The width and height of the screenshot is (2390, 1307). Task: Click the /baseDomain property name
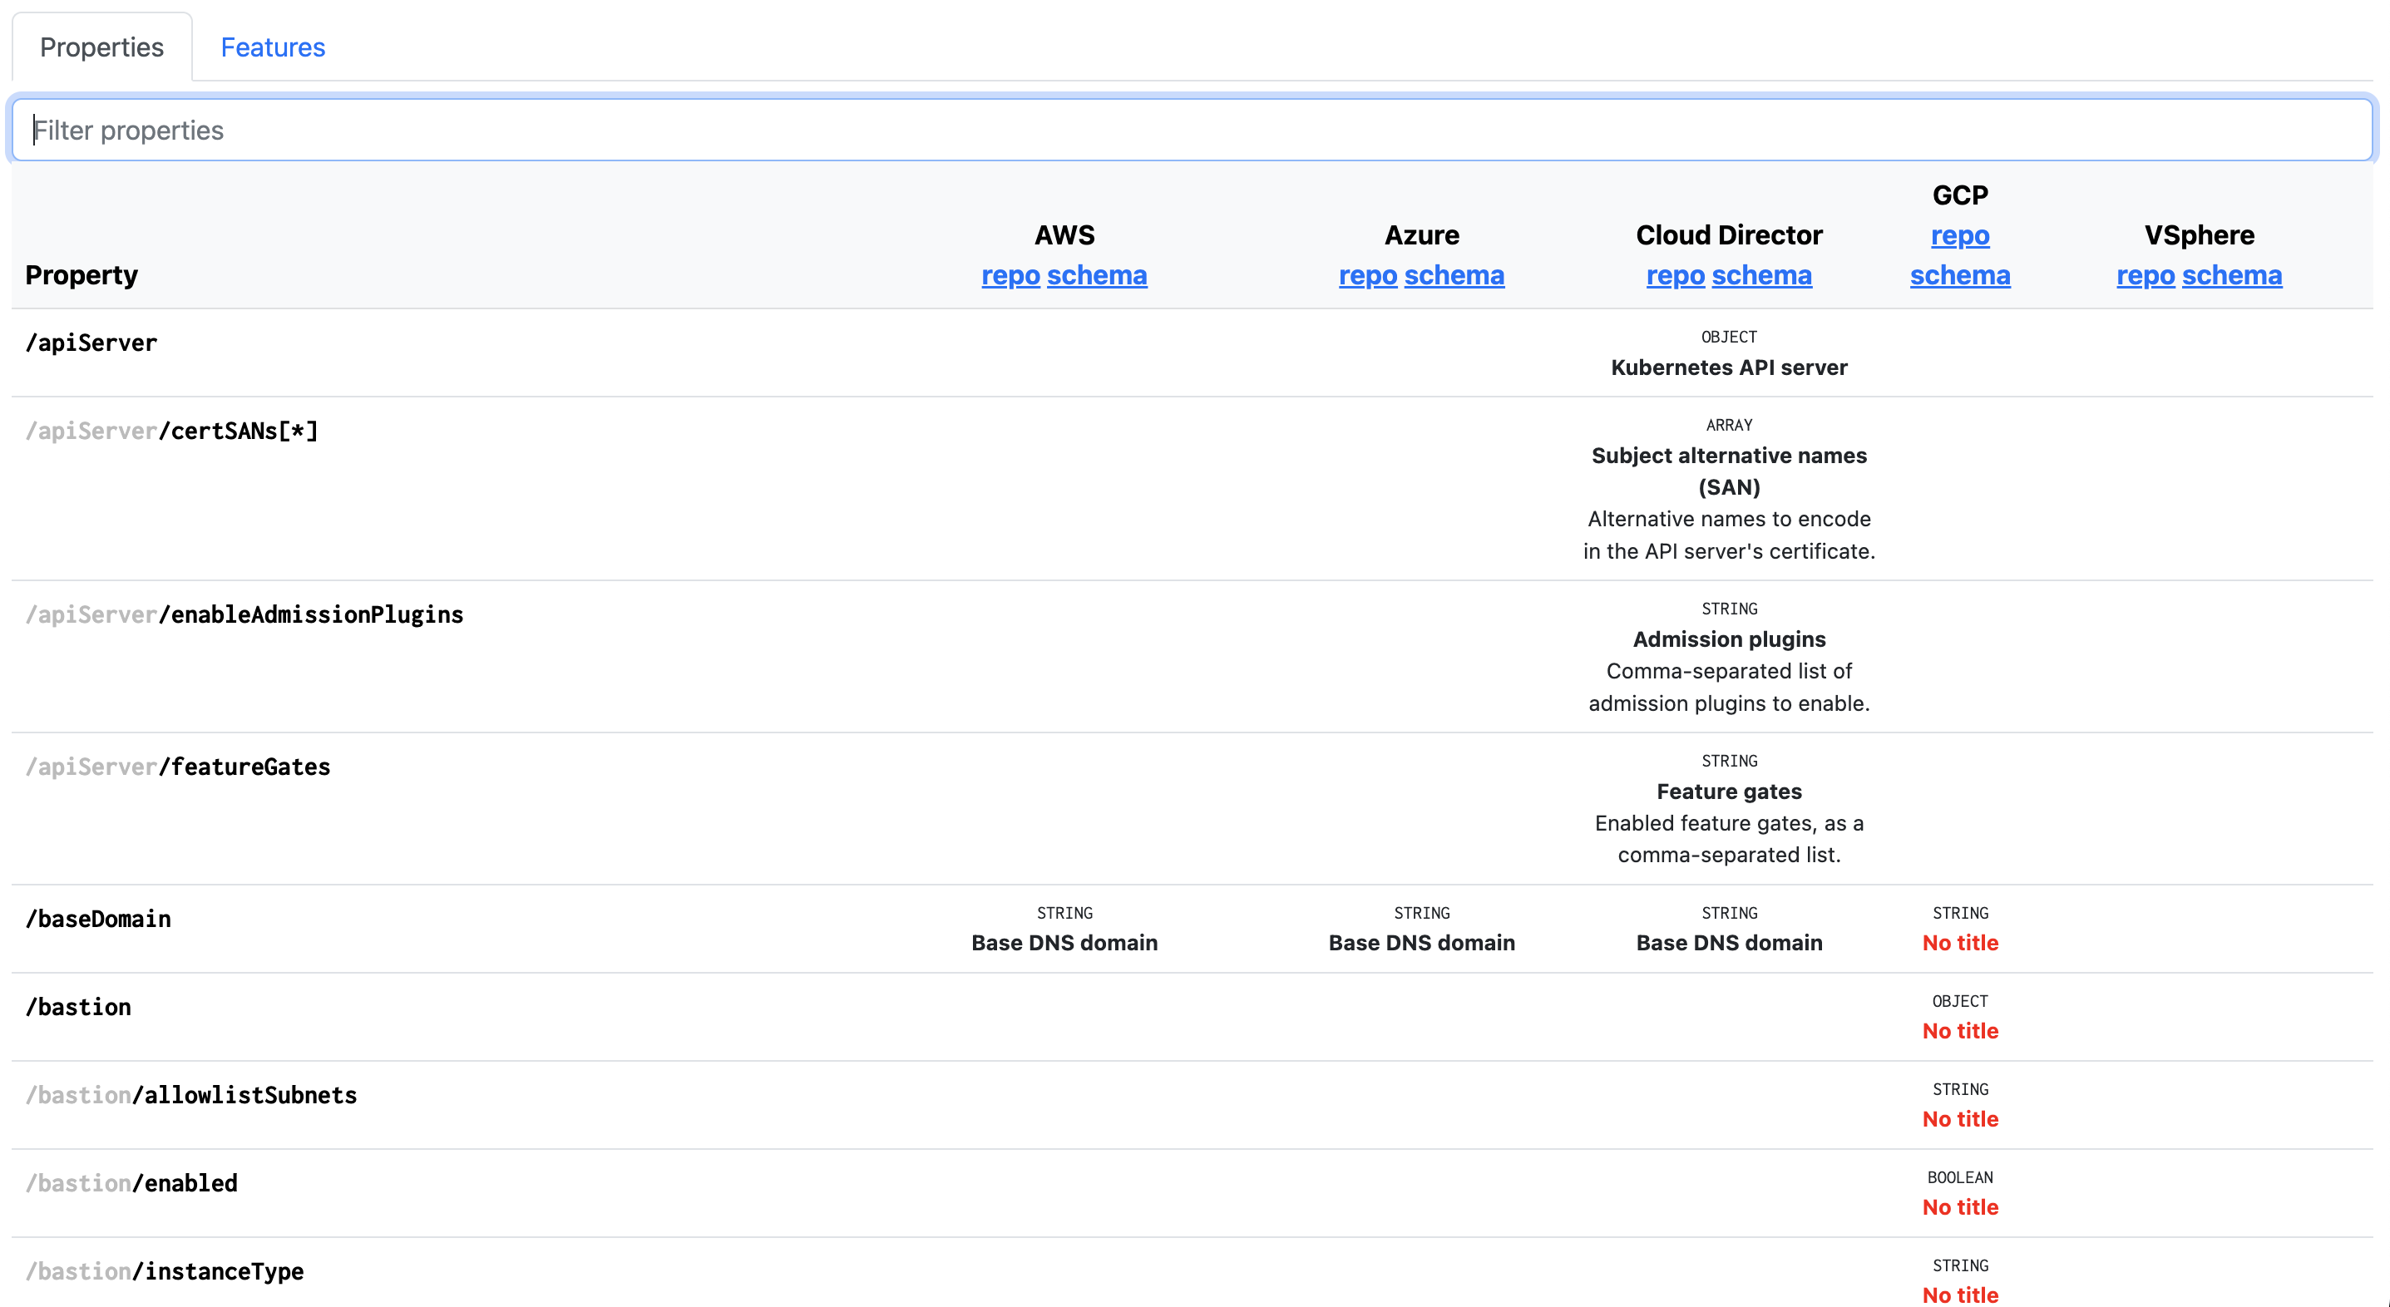98,920
